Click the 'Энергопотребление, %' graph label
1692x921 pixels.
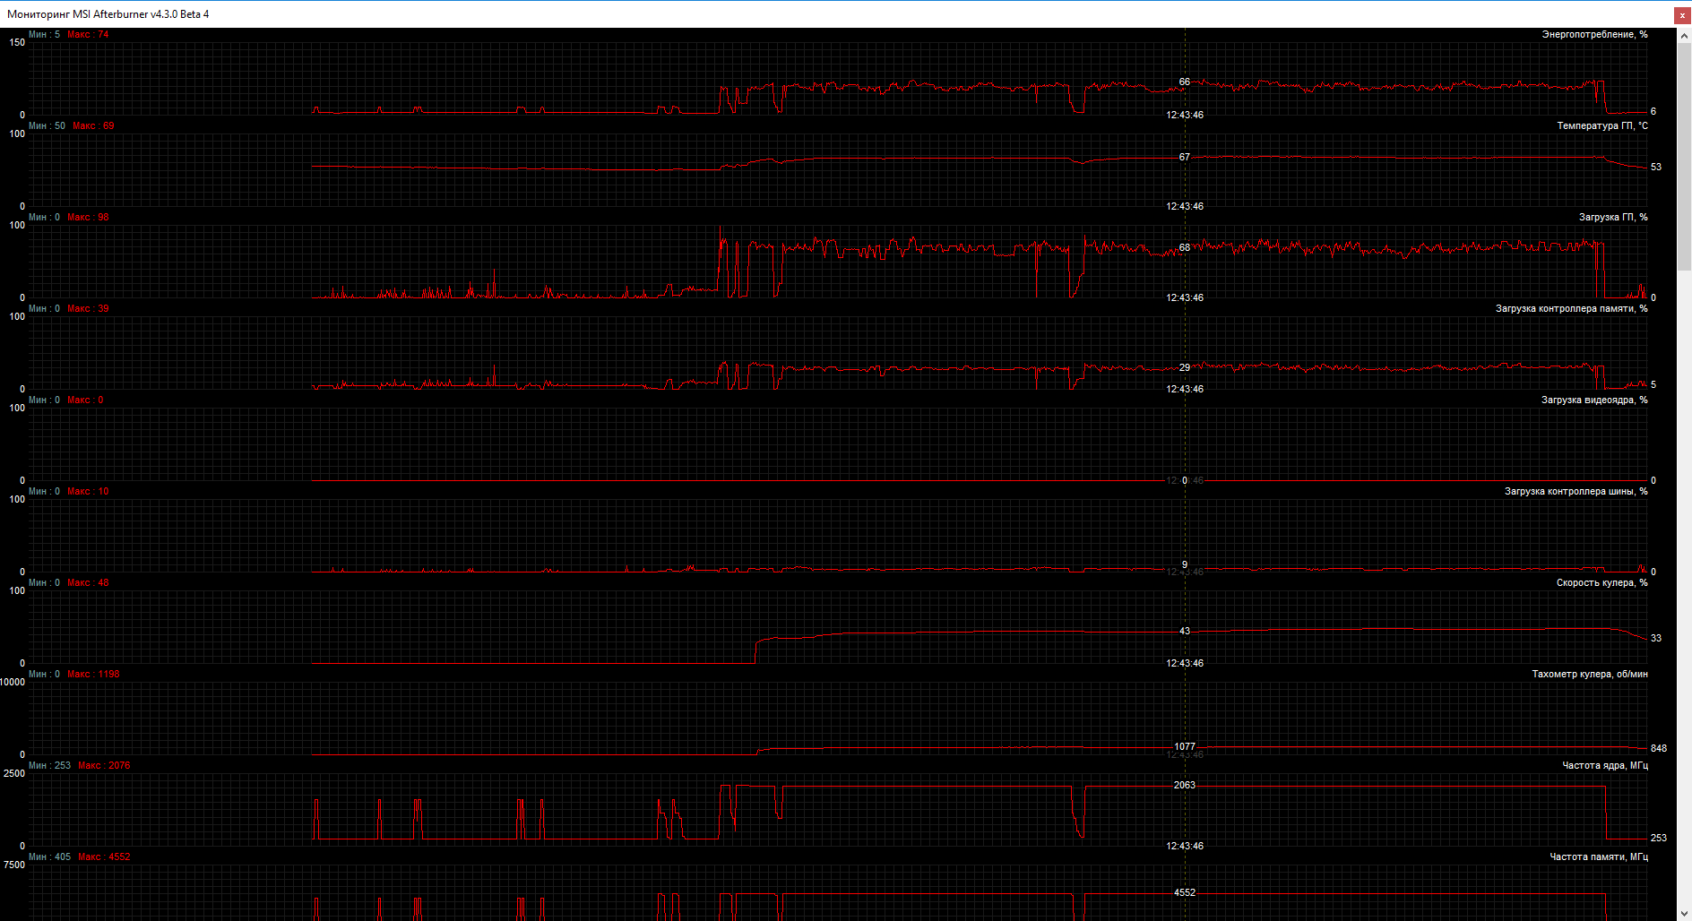pyautogui.click(x=1594, y=34)
